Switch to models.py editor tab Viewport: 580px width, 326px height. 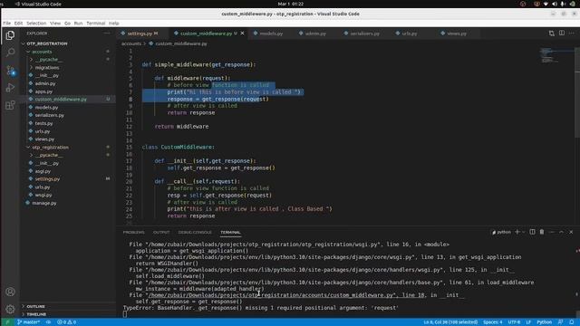[271, 34]
